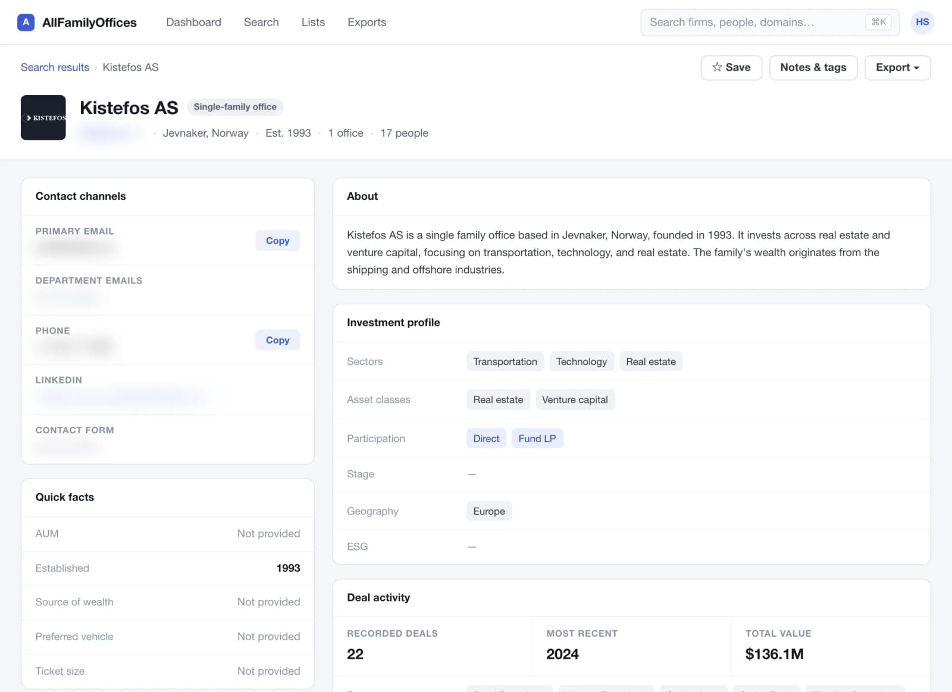Click the most recent value 2024
This screenshot has height=692, width=952.
pos(562,654)
